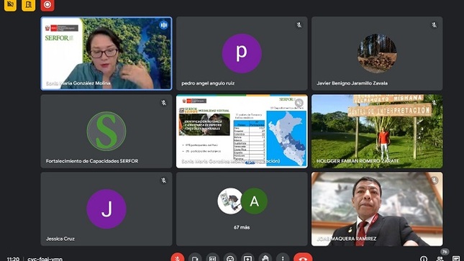This screenshot has width=464, height=261.
Task: Click the present screen icon
Action: tap(247, 258)
